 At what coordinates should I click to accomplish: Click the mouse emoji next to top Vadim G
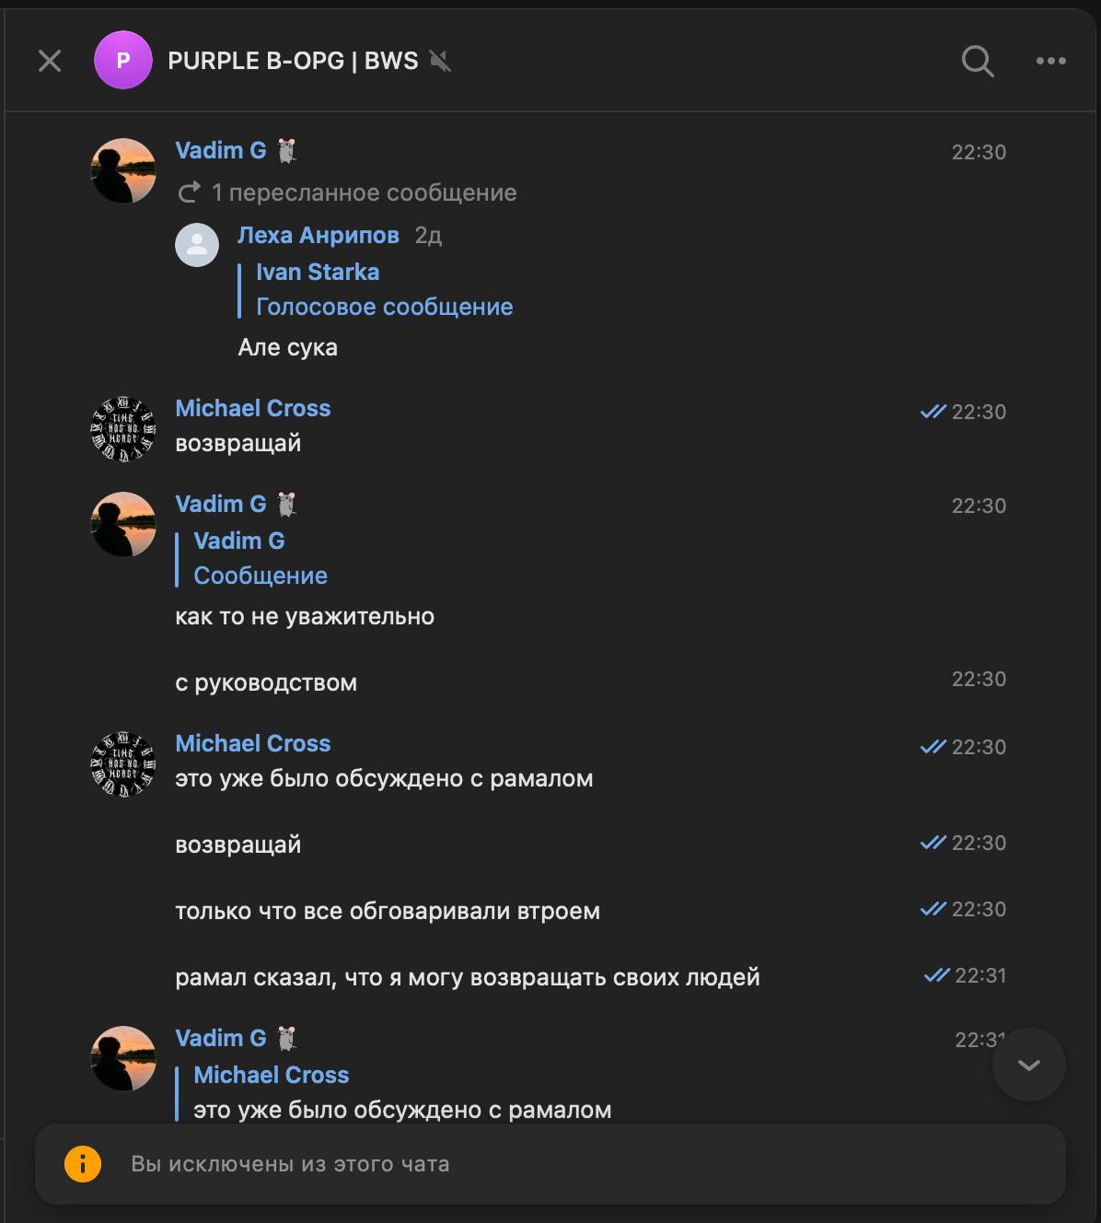[287, 151]
